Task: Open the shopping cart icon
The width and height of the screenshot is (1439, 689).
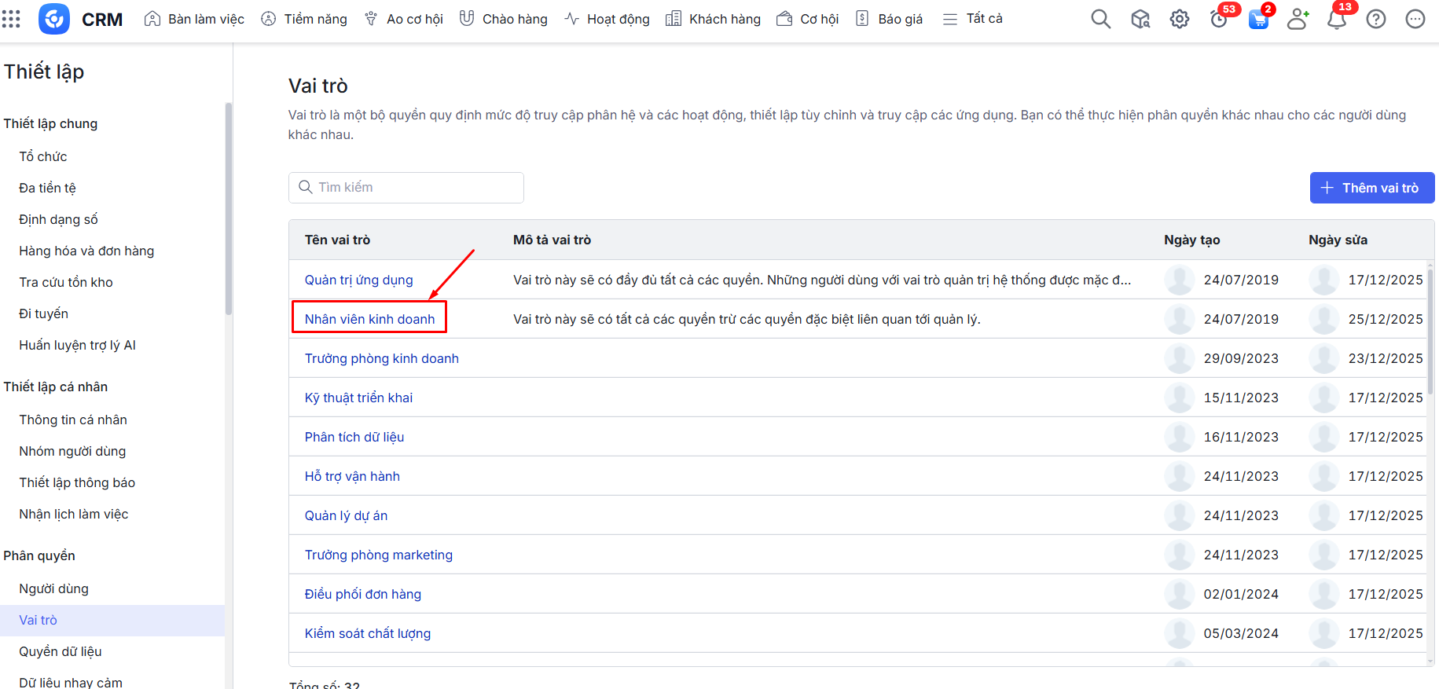Action: (x=1258, y=20)
